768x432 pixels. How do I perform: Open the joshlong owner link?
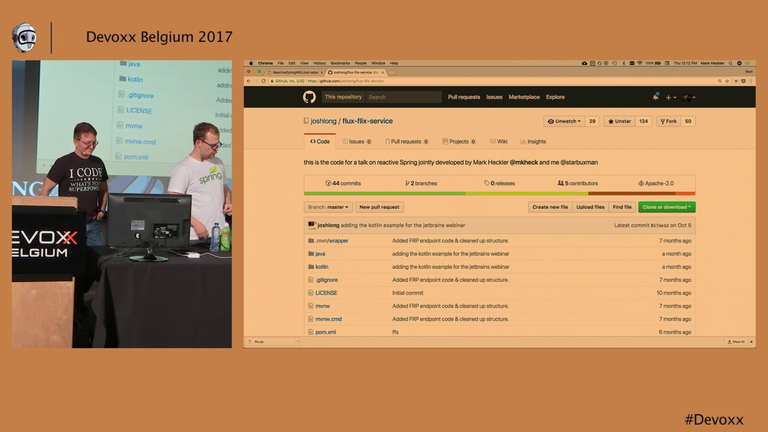(x=323, y=121)
